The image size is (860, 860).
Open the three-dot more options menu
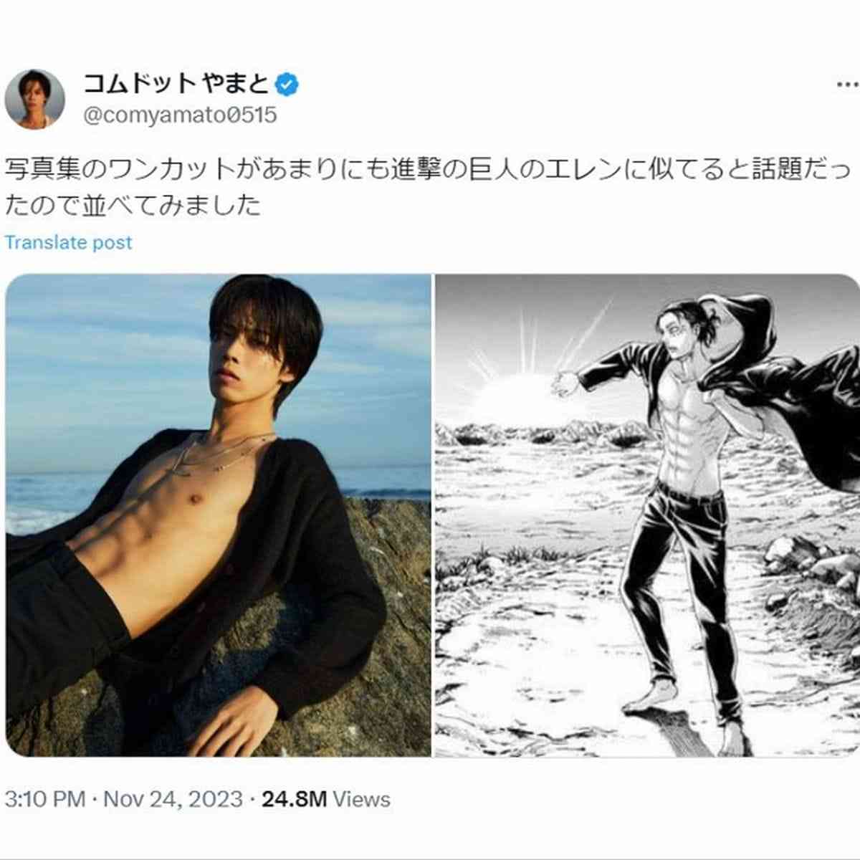pyautogui.click(x=846, y=84)
